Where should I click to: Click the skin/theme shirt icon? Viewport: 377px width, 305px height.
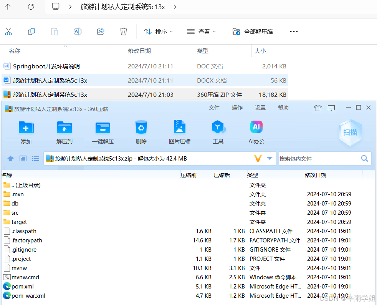click(x=317, y=108)
